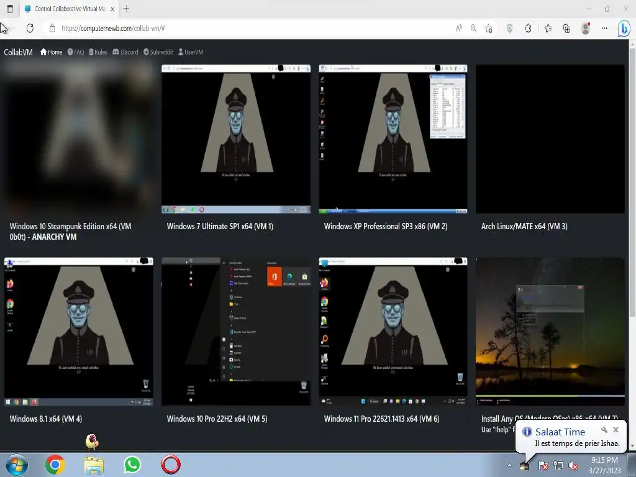Image resolution: width=636 pixels, height=477 pixels.
Task: Close the Control Collaborative Virtual Machines tab
Action: click(112, 9)
